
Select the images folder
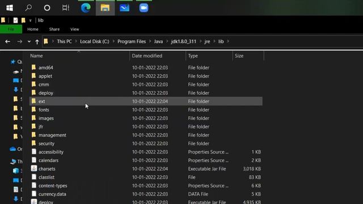tap(46, 118)
